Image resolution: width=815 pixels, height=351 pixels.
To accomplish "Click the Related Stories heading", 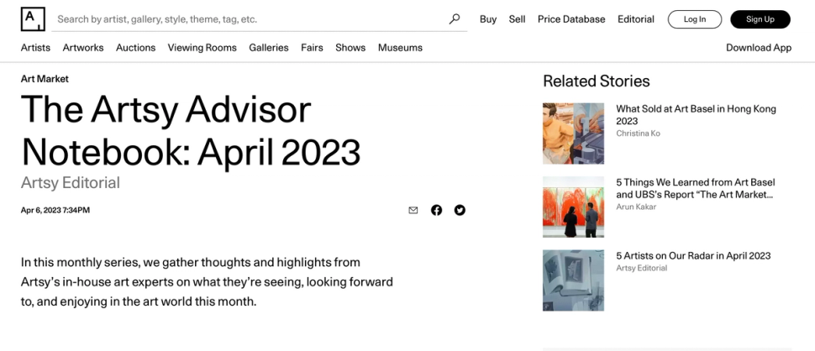I will tap(597, 81).
